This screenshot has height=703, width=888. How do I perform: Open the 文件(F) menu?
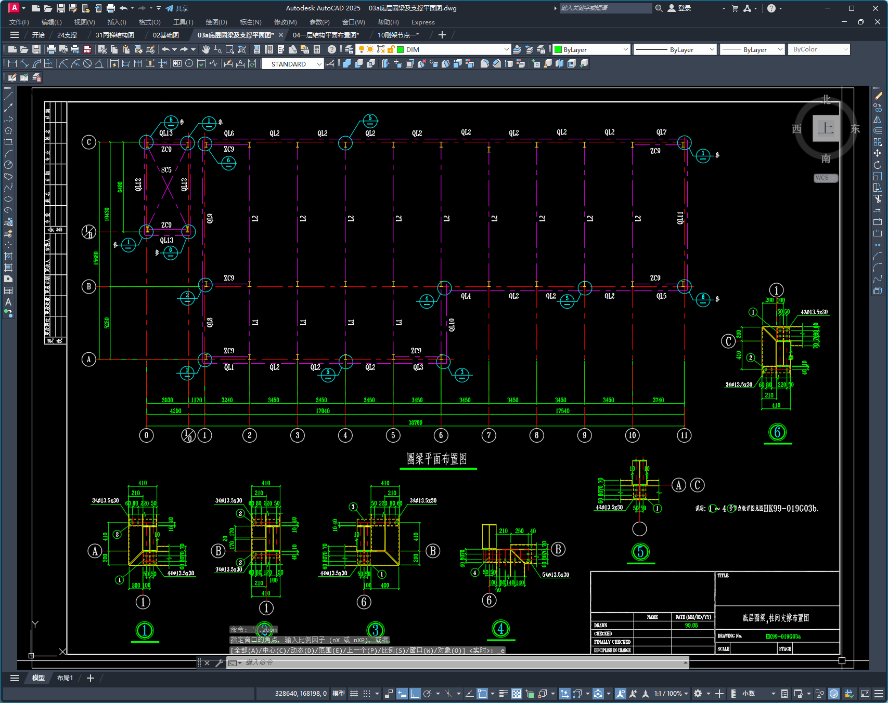[19, 22]
